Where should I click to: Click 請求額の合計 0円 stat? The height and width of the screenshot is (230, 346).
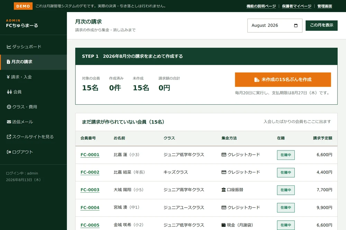click(169, 84)
